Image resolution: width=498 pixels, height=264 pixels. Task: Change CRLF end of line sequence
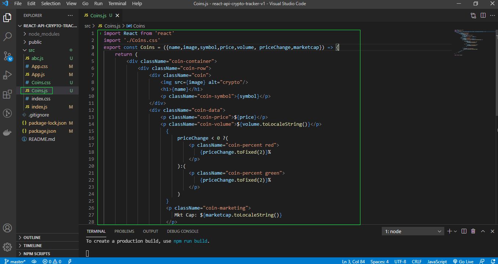pyautogui.click(x=417, y=261)
